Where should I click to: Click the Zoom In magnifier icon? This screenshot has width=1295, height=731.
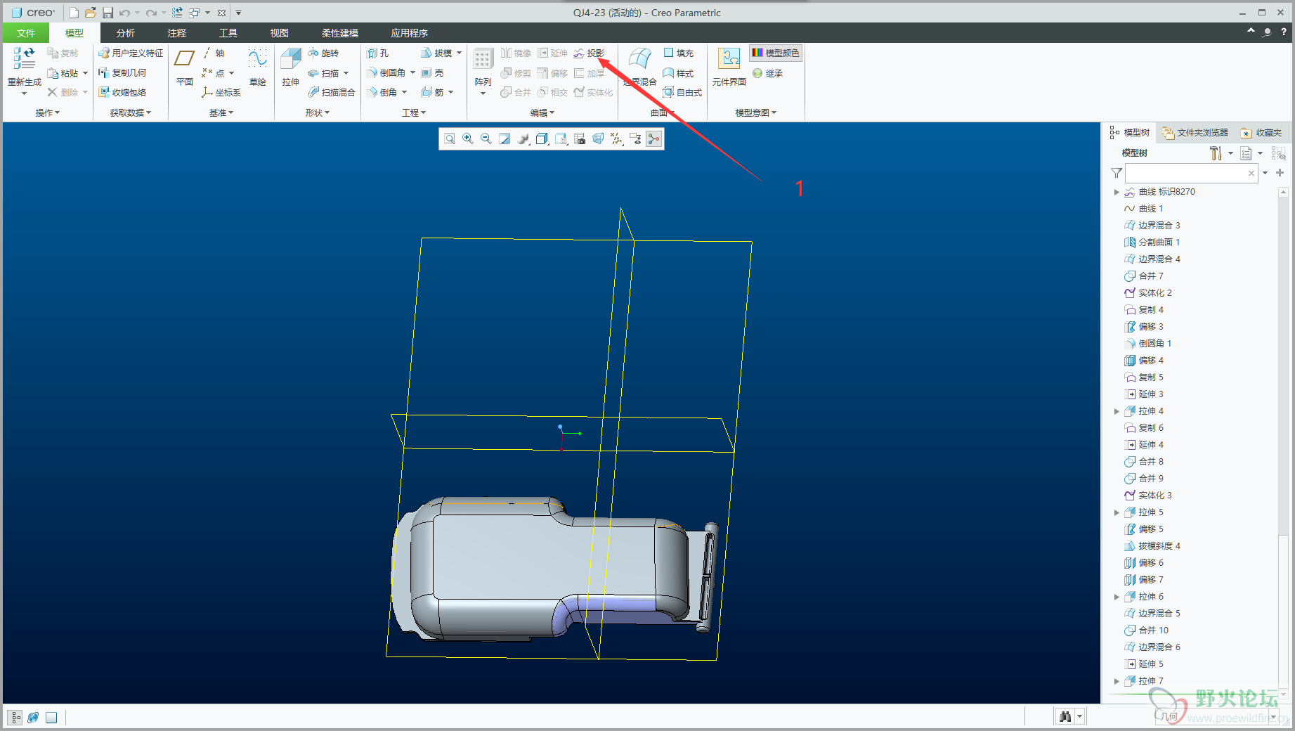468,139
